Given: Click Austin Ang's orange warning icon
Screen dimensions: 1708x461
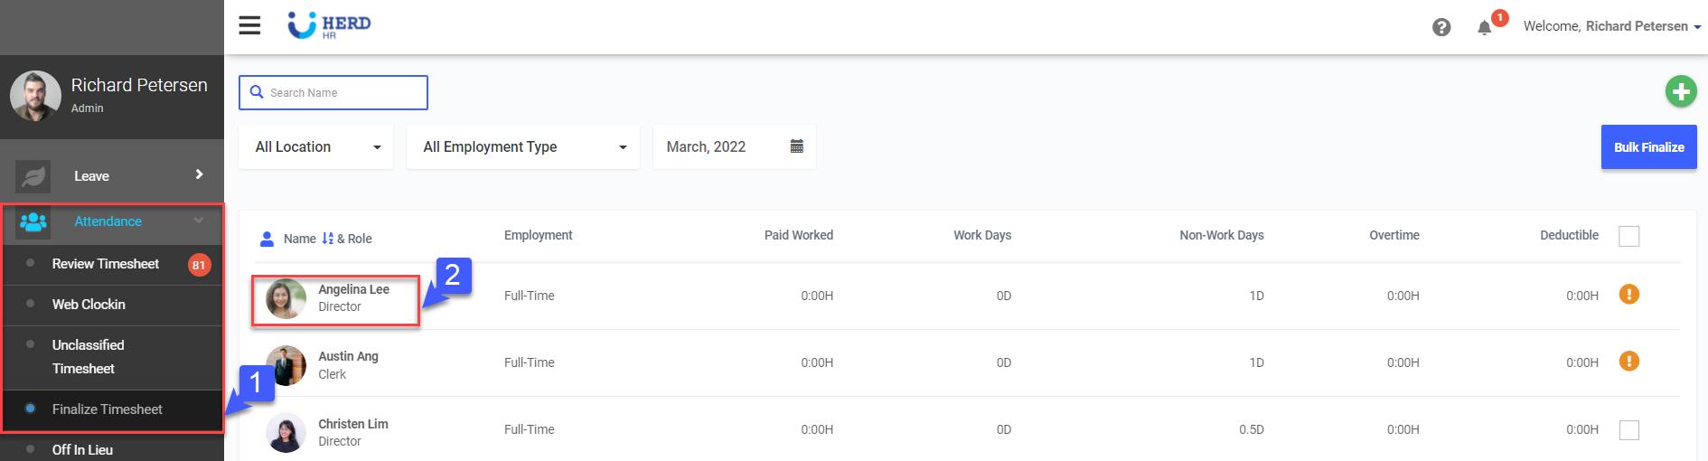Looking at the screenshot, I should 1628,362.
